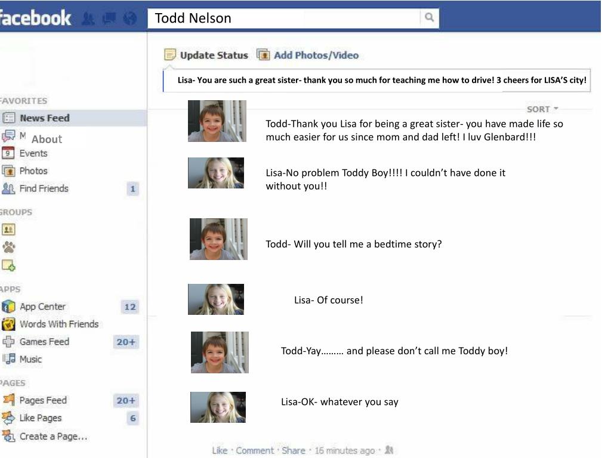
Task: Click Like Pages badge 6
Action: 133,418
